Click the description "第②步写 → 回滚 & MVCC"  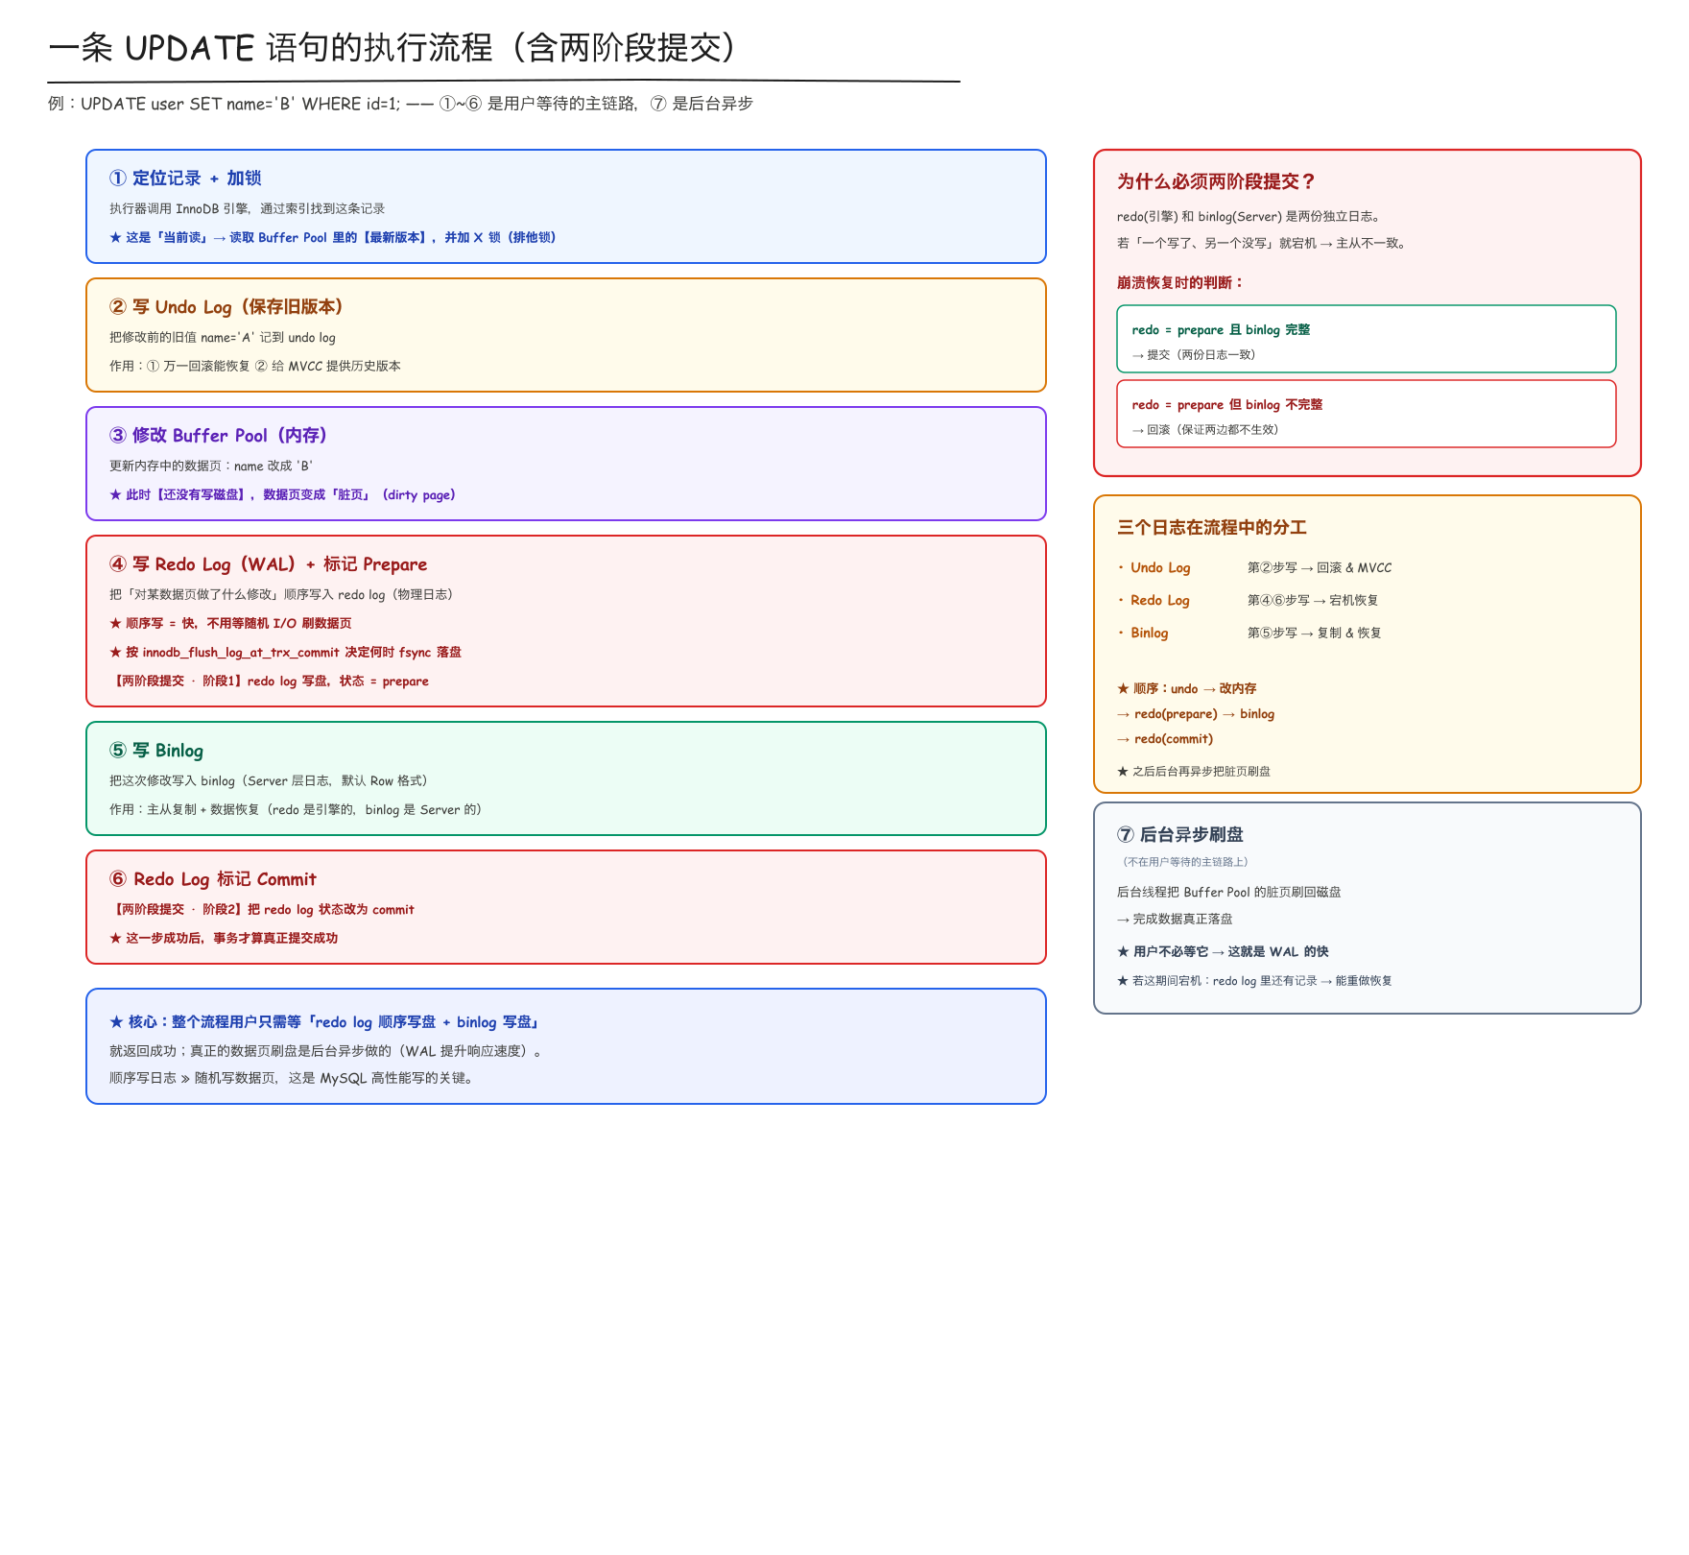pos(1320,567)
